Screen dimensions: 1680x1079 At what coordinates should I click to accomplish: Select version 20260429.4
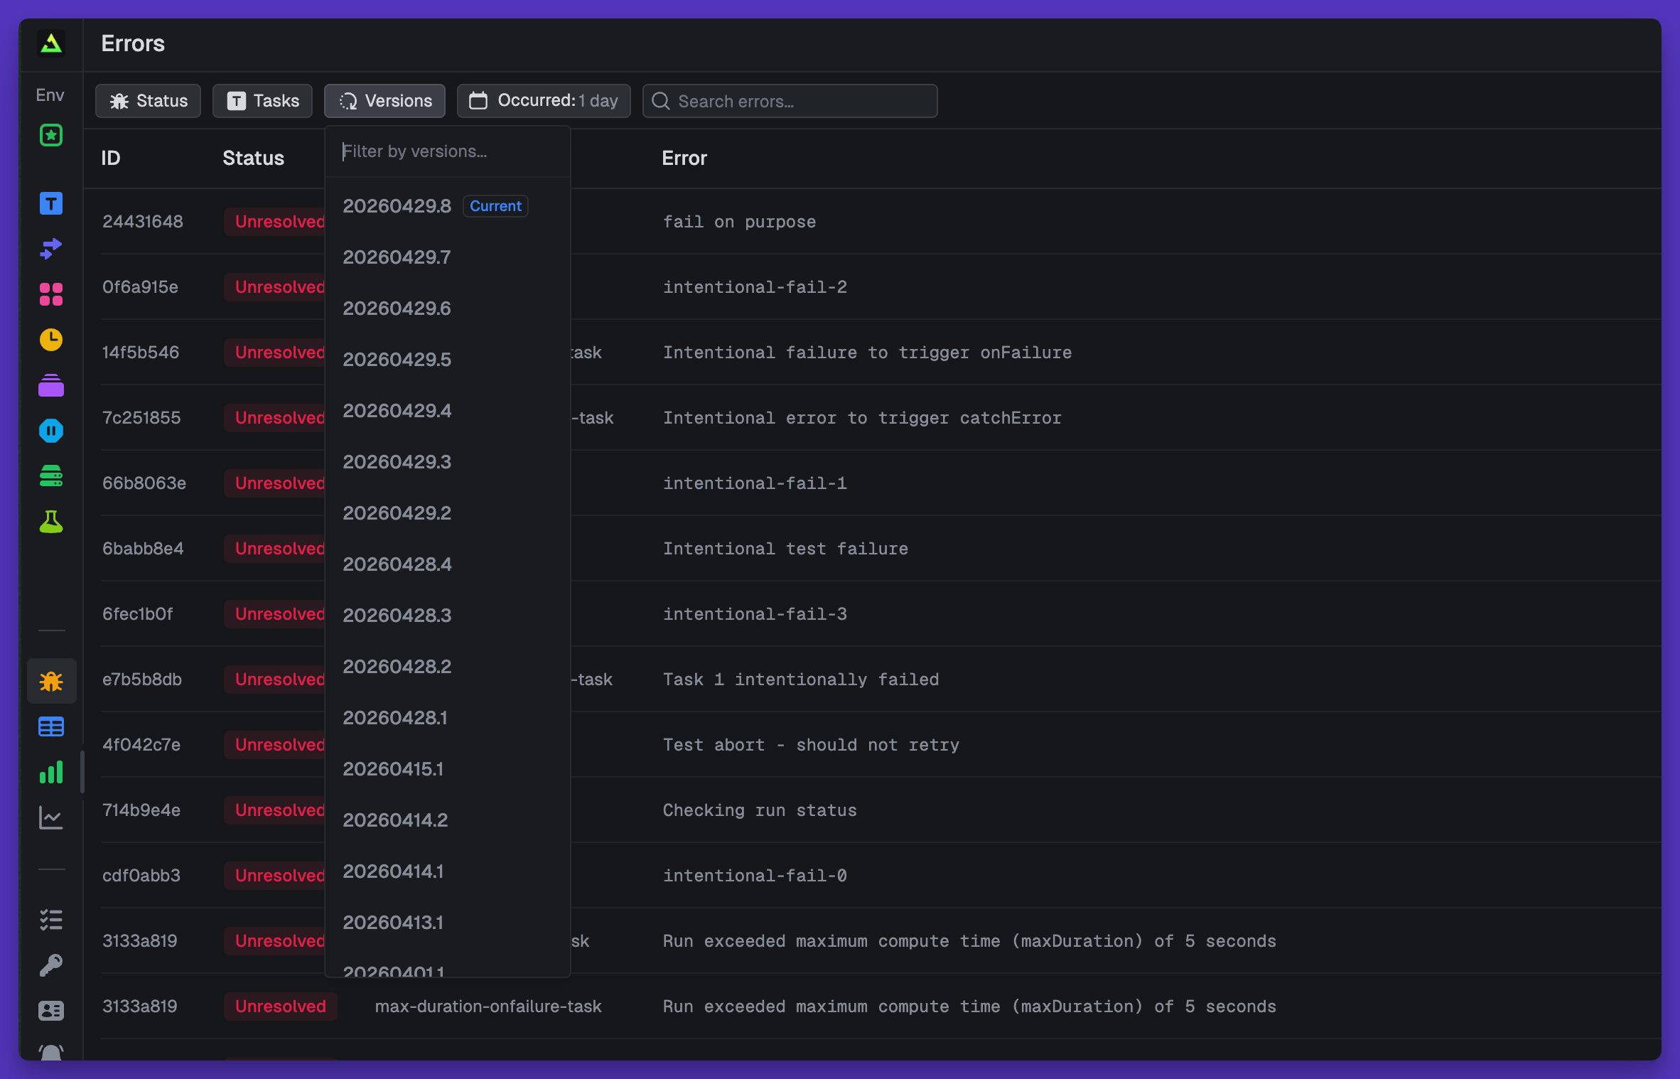tap(448, 411)
